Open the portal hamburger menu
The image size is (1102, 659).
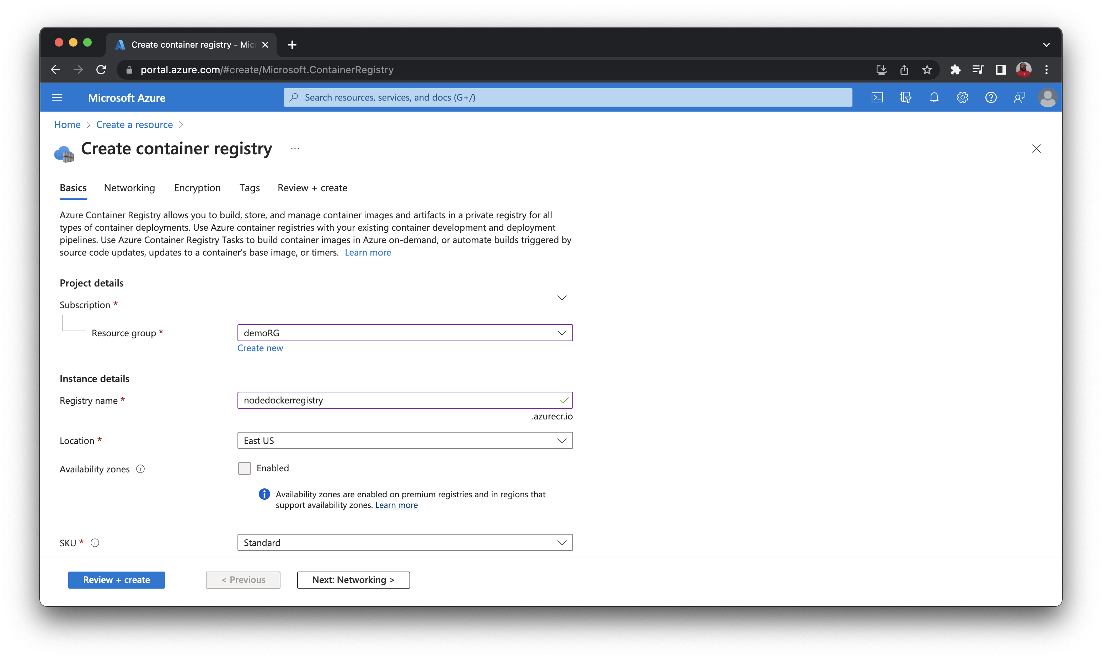[57, 97]
